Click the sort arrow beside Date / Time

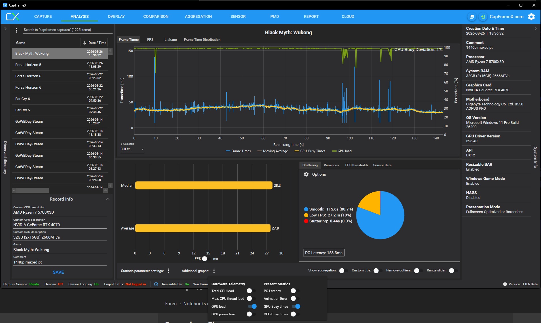click(84, 43)
